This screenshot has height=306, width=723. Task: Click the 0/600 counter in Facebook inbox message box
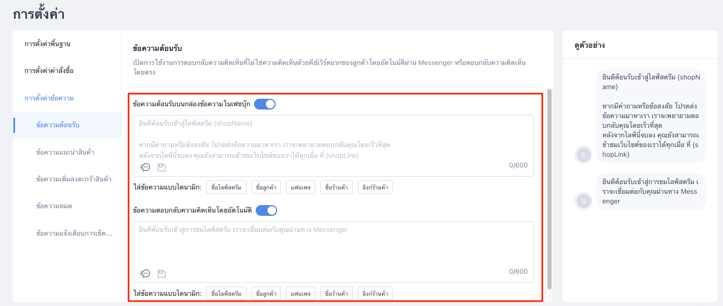pyautogui.click(x=518, y=165)
